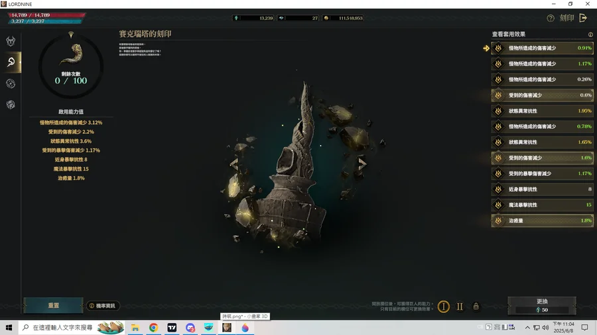Viewport: 597px width, 335px height.
Task: Open the Discord taskbar icon
Action: [190, 328]
